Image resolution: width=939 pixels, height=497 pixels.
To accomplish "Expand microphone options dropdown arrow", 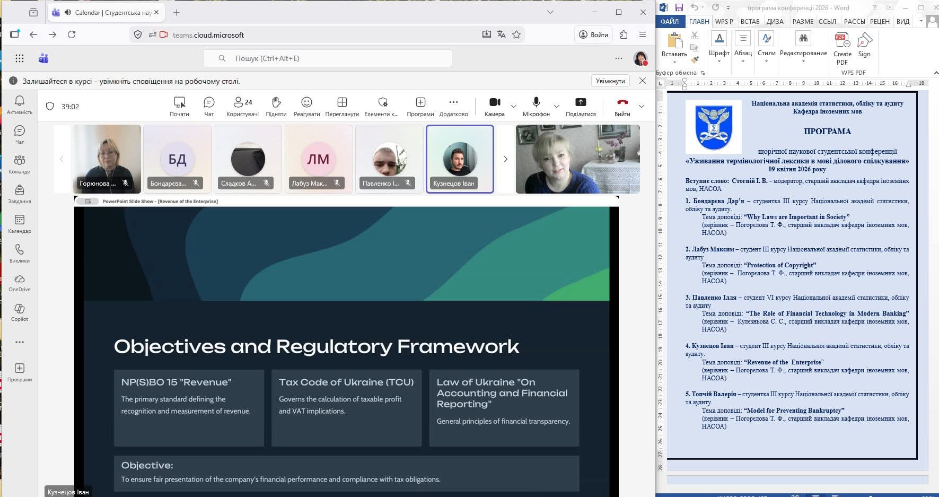I will [x=556, y=107].
